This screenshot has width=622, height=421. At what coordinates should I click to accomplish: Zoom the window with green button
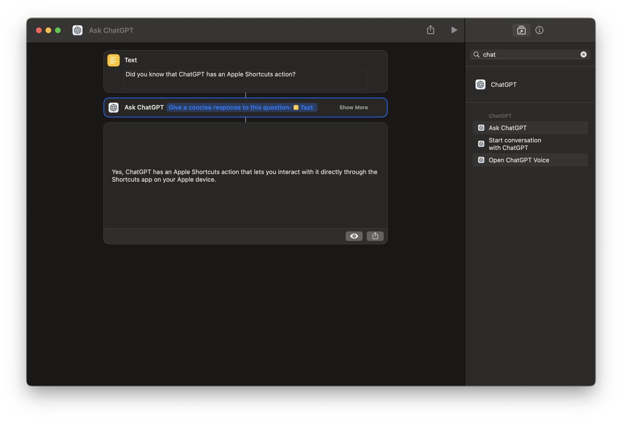click(x=58, y=31)
